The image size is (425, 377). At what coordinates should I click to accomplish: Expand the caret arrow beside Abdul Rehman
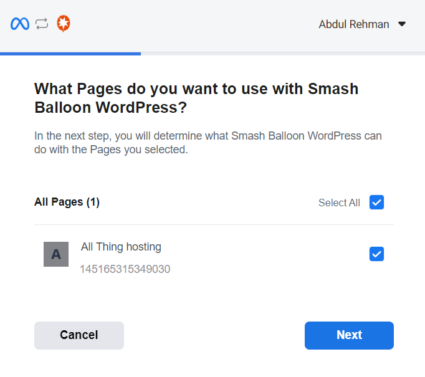(x=402, y=24)
